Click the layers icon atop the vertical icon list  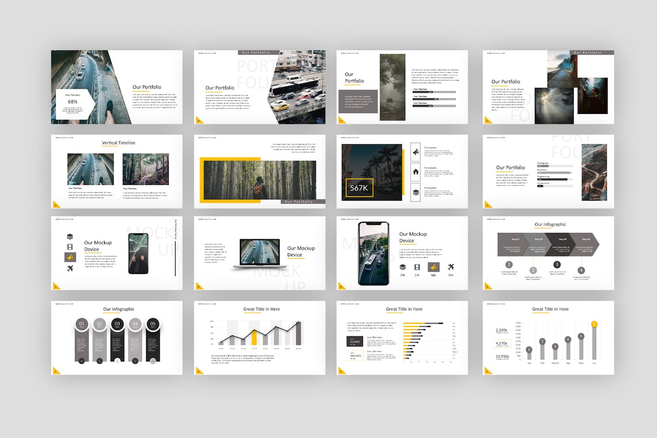click(x=70, y=236)
